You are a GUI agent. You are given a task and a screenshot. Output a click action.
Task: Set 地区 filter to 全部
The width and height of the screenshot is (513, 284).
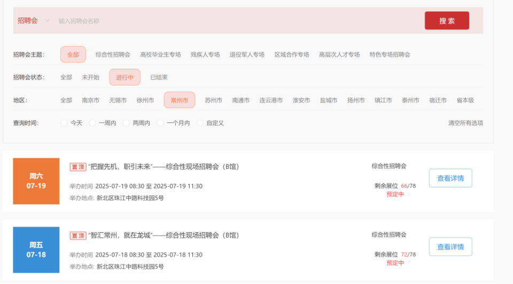pyautogui.click(x=66, y=100)
